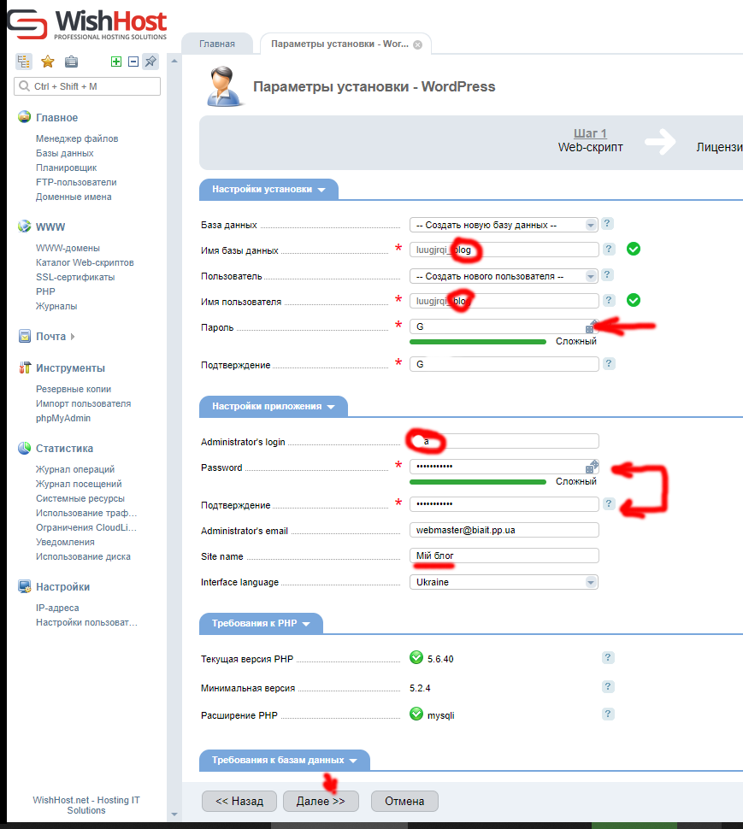Click the WWW section icon
Screen dimensions: 743x829
point(24,226)
